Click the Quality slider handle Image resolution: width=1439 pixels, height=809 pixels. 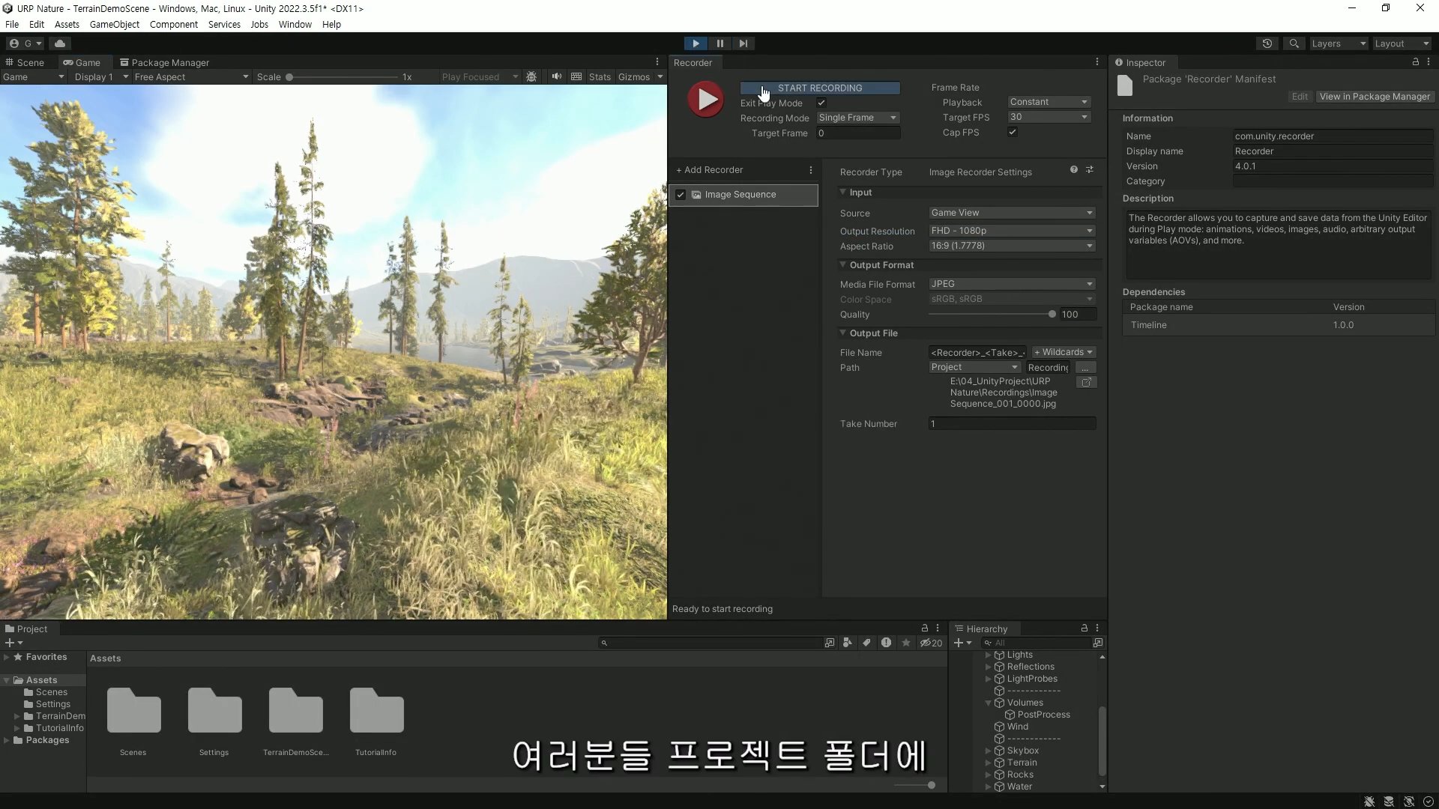[1052, 315]
